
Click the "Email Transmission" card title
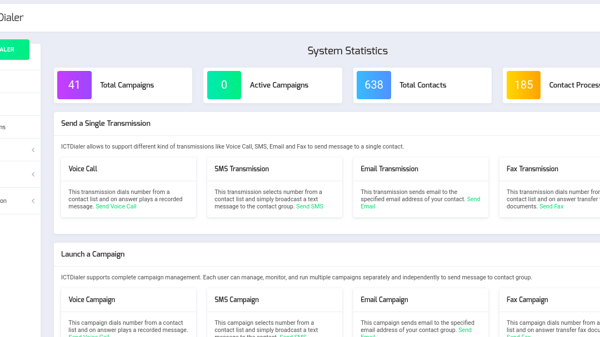[389, 168]
